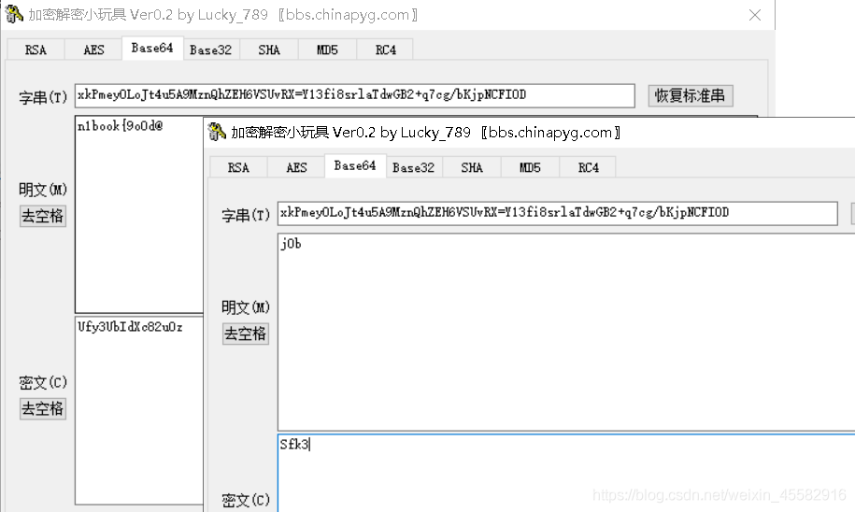Click 字串(T) label in back window
855x512 pixels.
coord(43,97)
